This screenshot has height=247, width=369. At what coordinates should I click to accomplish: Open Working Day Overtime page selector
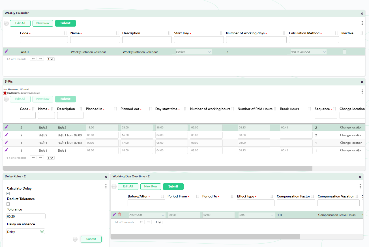(158, 222)
